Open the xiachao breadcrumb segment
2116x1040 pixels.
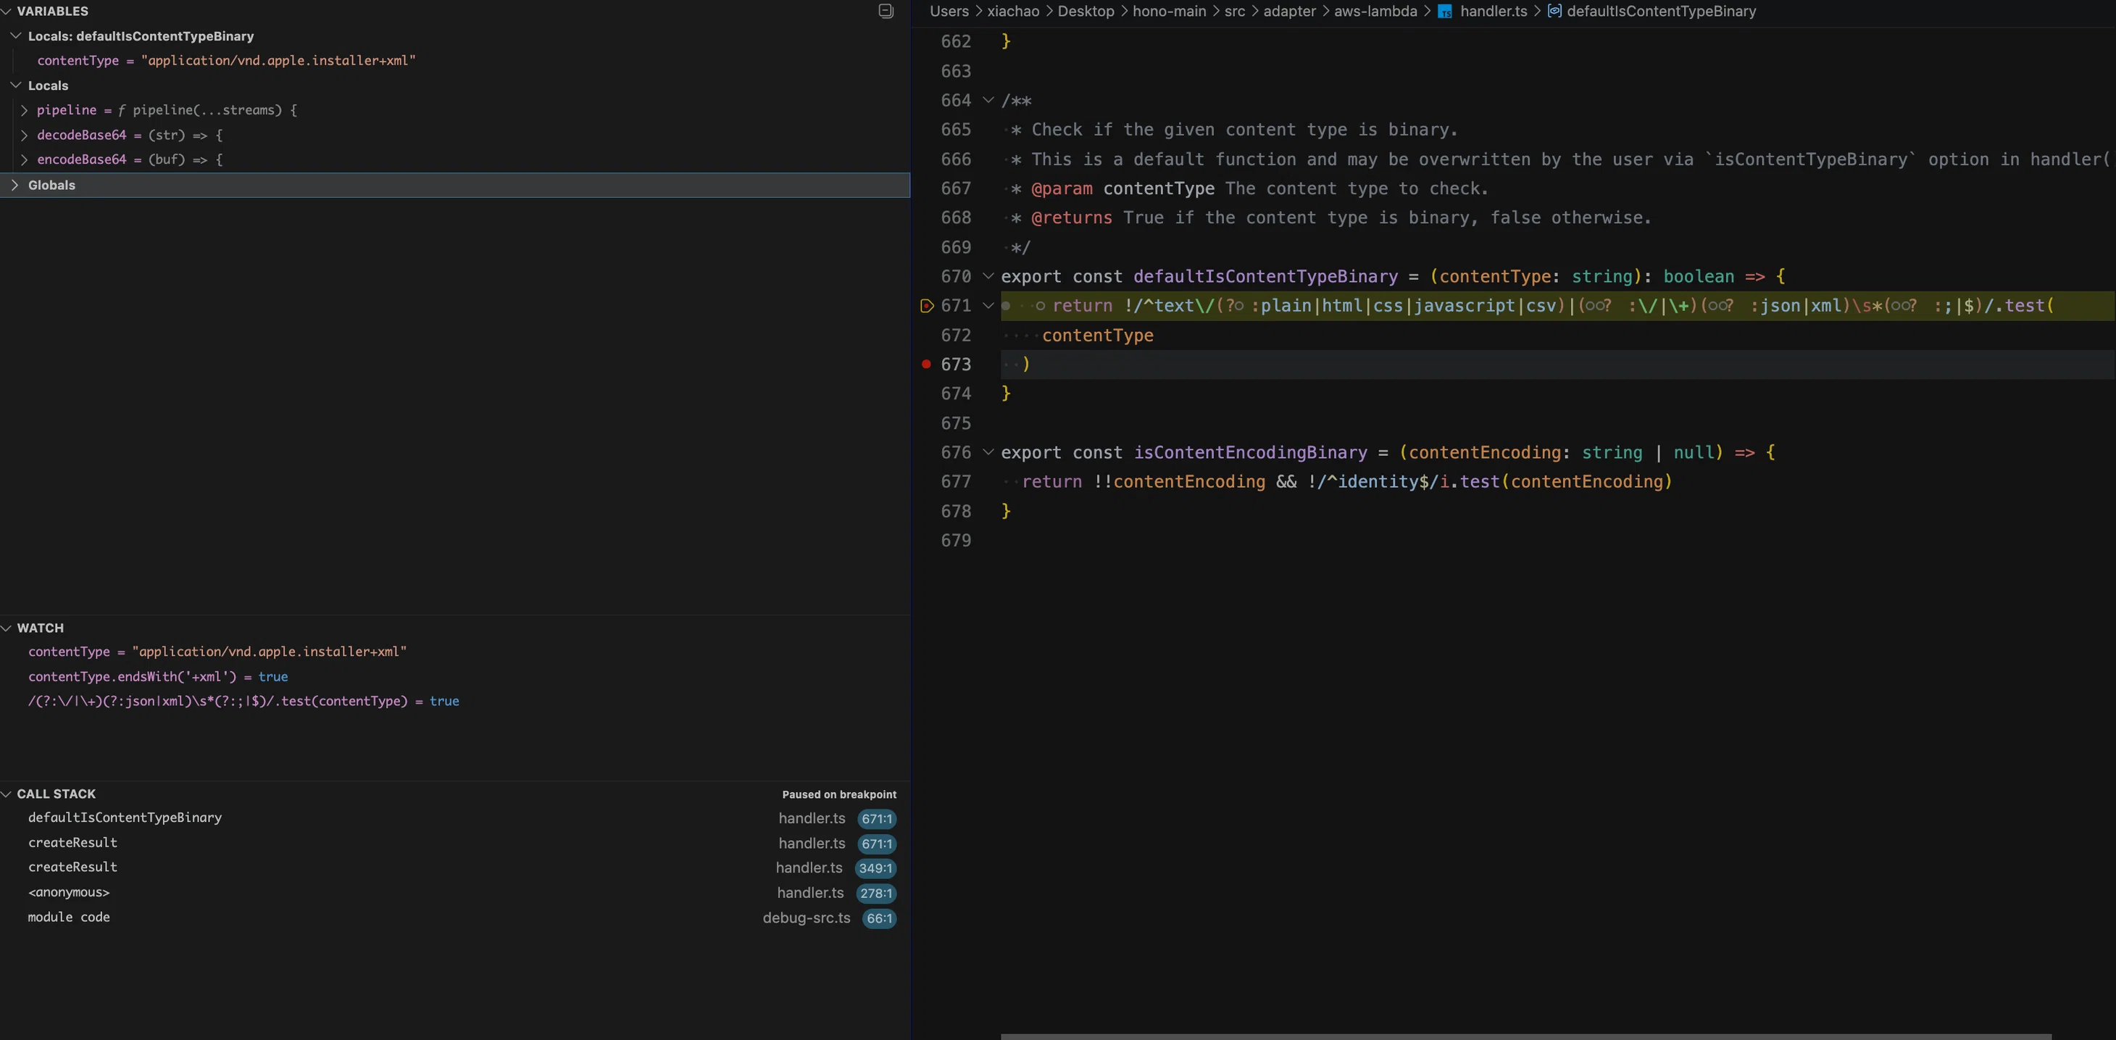point(1013,12)
